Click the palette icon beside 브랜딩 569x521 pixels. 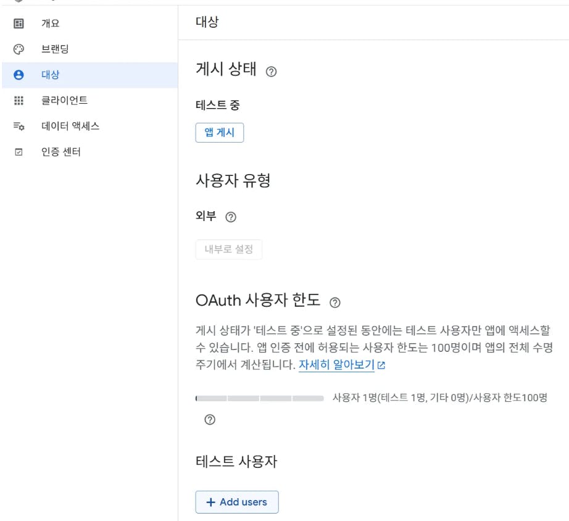[x=19, y=49]
